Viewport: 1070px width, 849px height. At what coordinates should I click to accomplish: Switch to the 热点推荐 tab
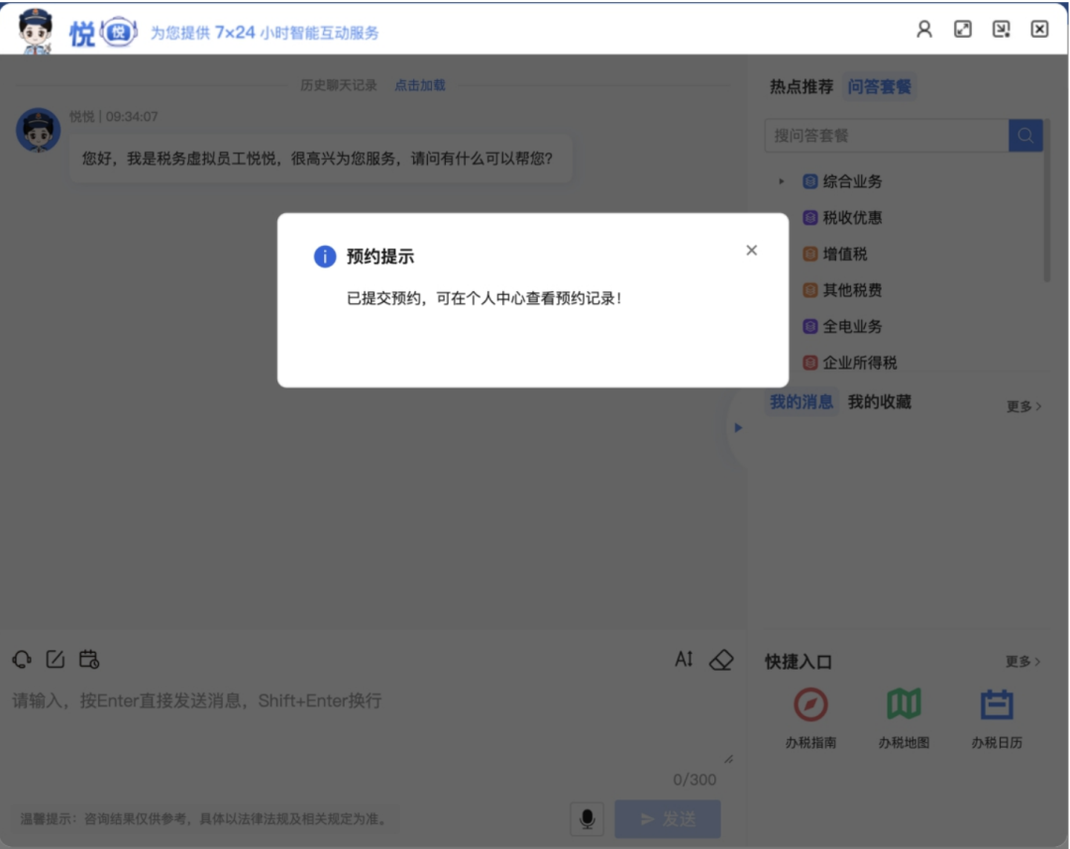(x=802, y=87)
